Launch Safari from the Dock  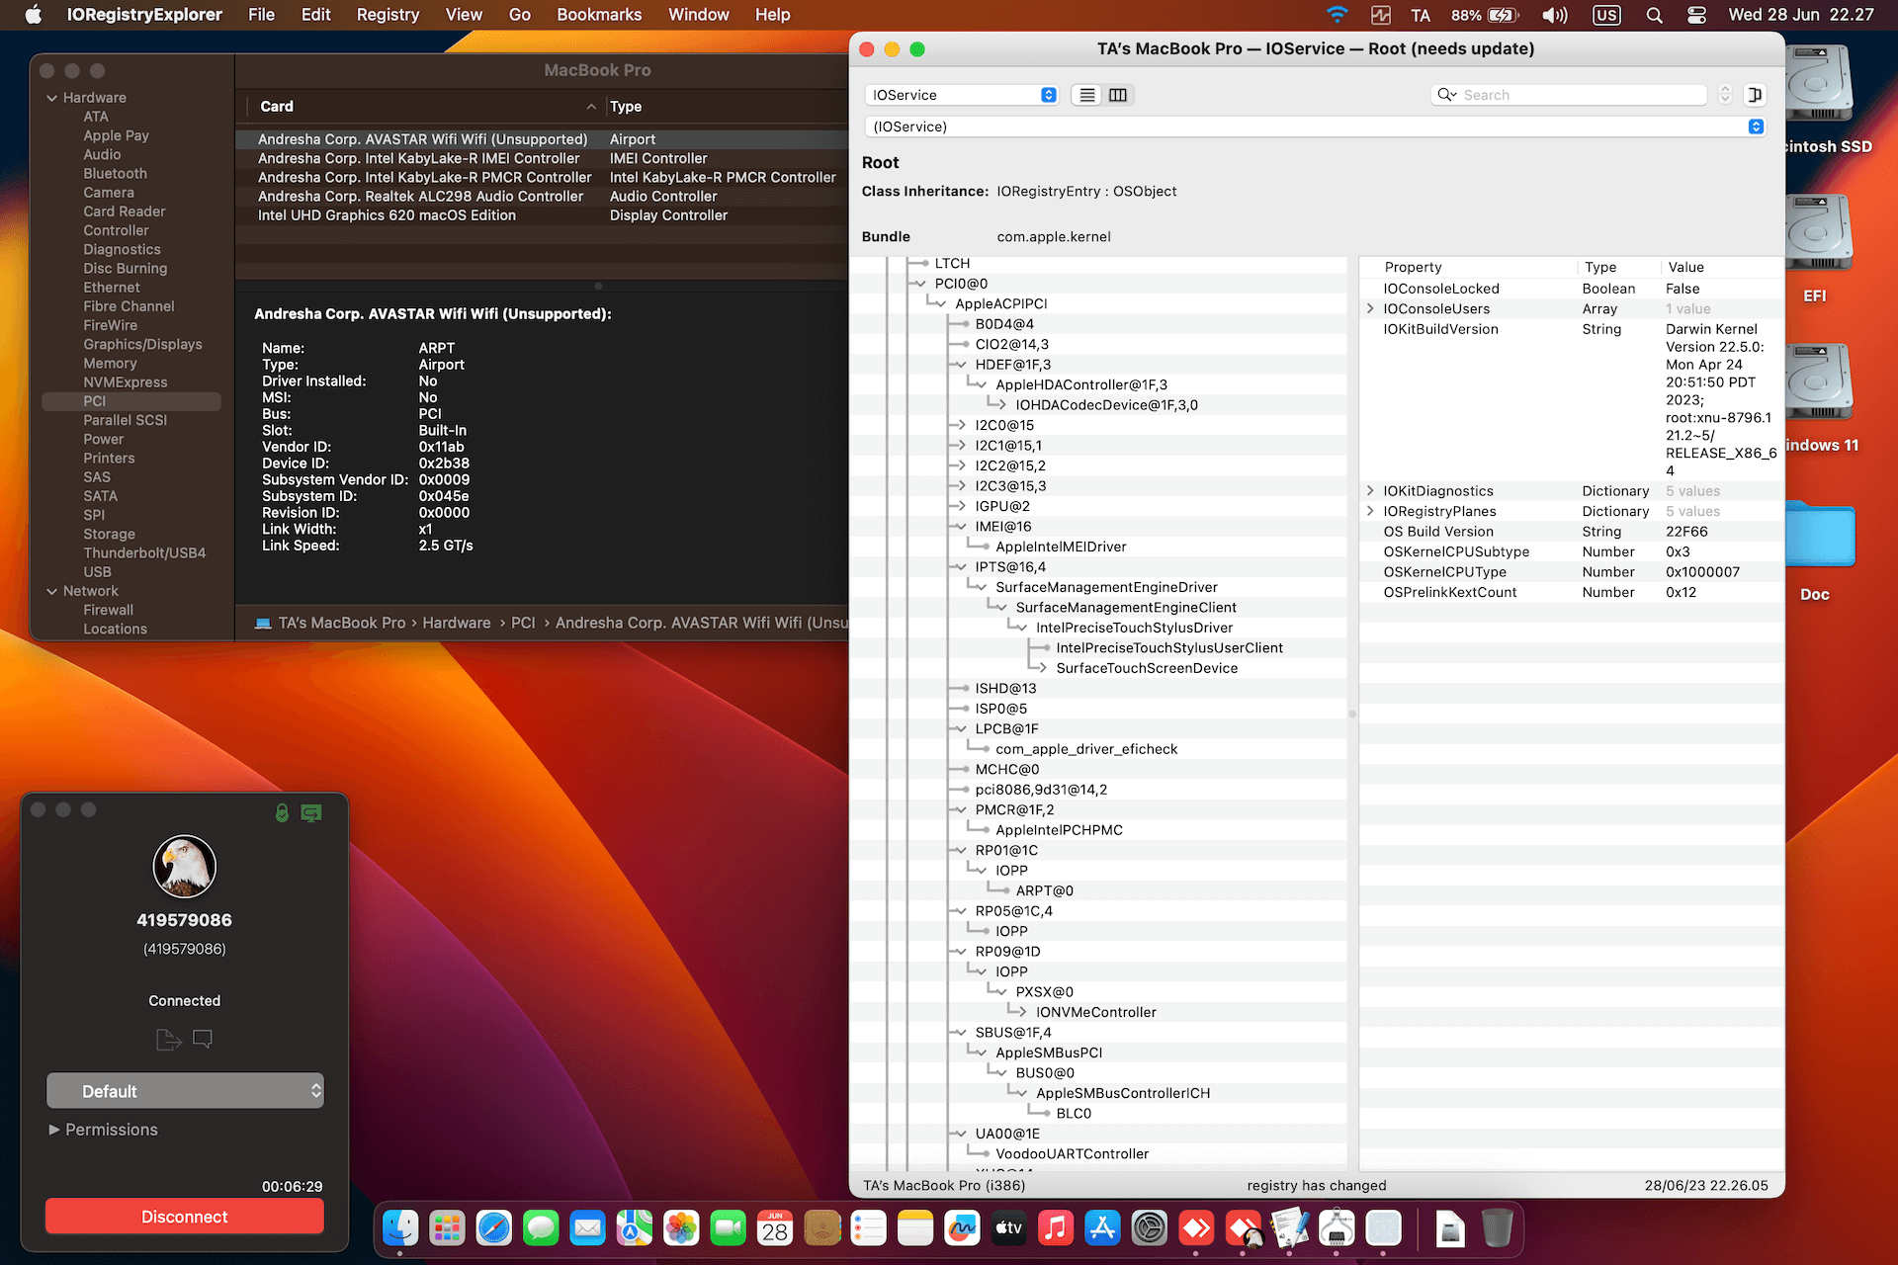[x=494, y=1228]
